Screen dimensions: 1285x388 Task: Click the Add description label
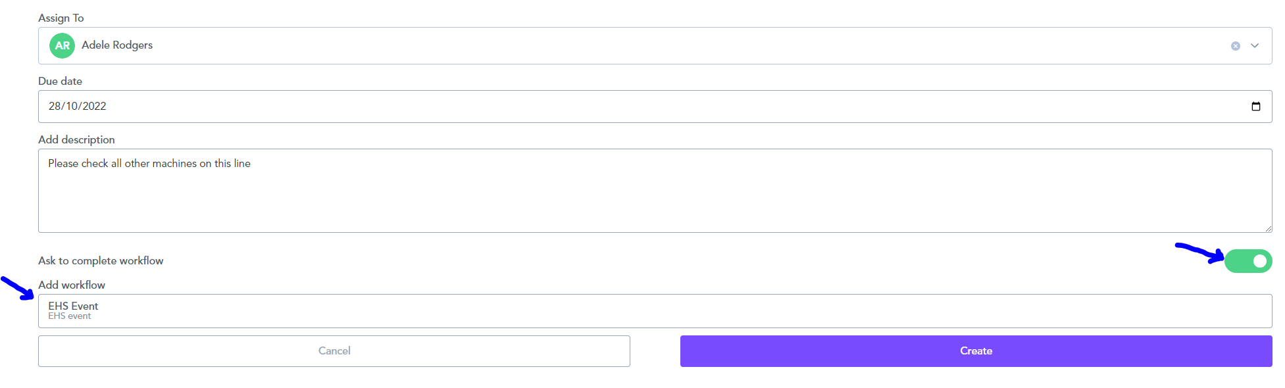76,140
